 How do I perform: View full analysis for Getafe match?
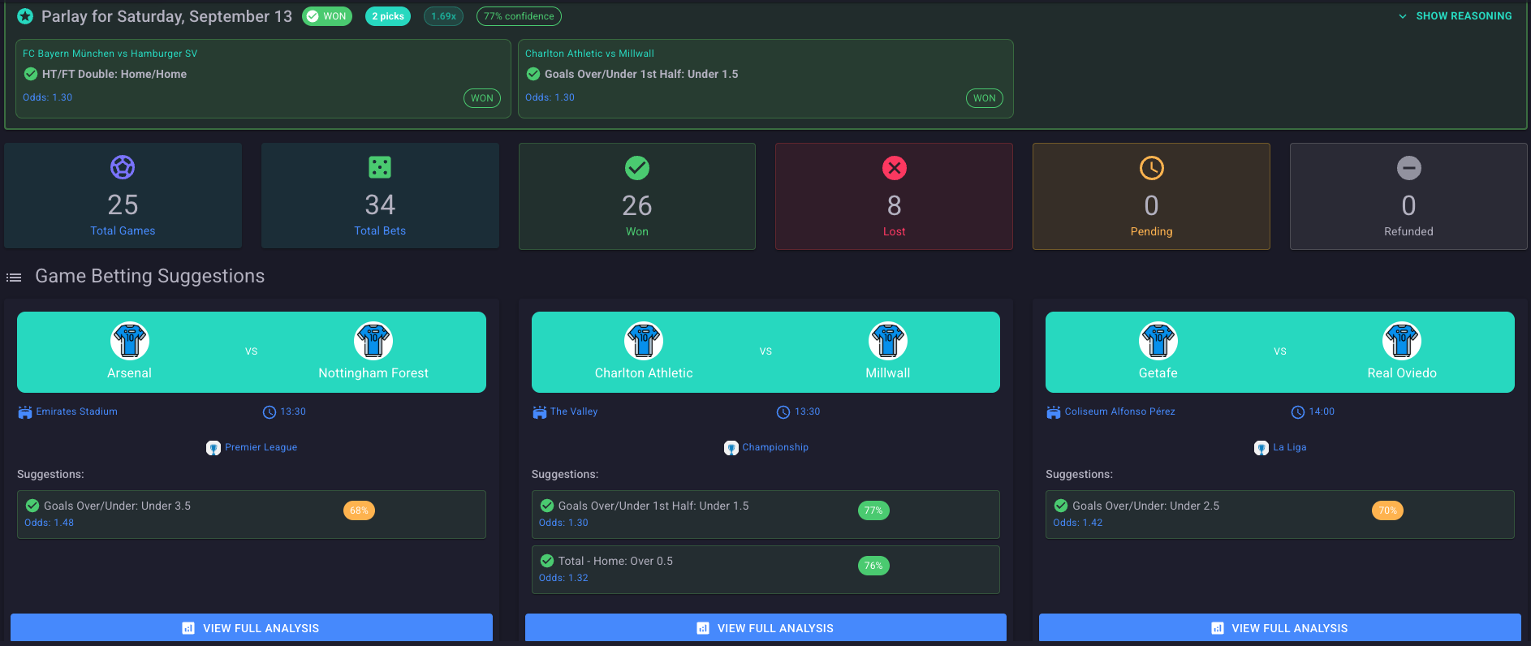1279,628
